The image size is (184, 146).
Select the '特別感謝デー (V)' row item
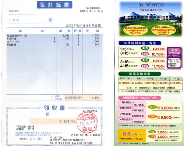coord(17,36)
